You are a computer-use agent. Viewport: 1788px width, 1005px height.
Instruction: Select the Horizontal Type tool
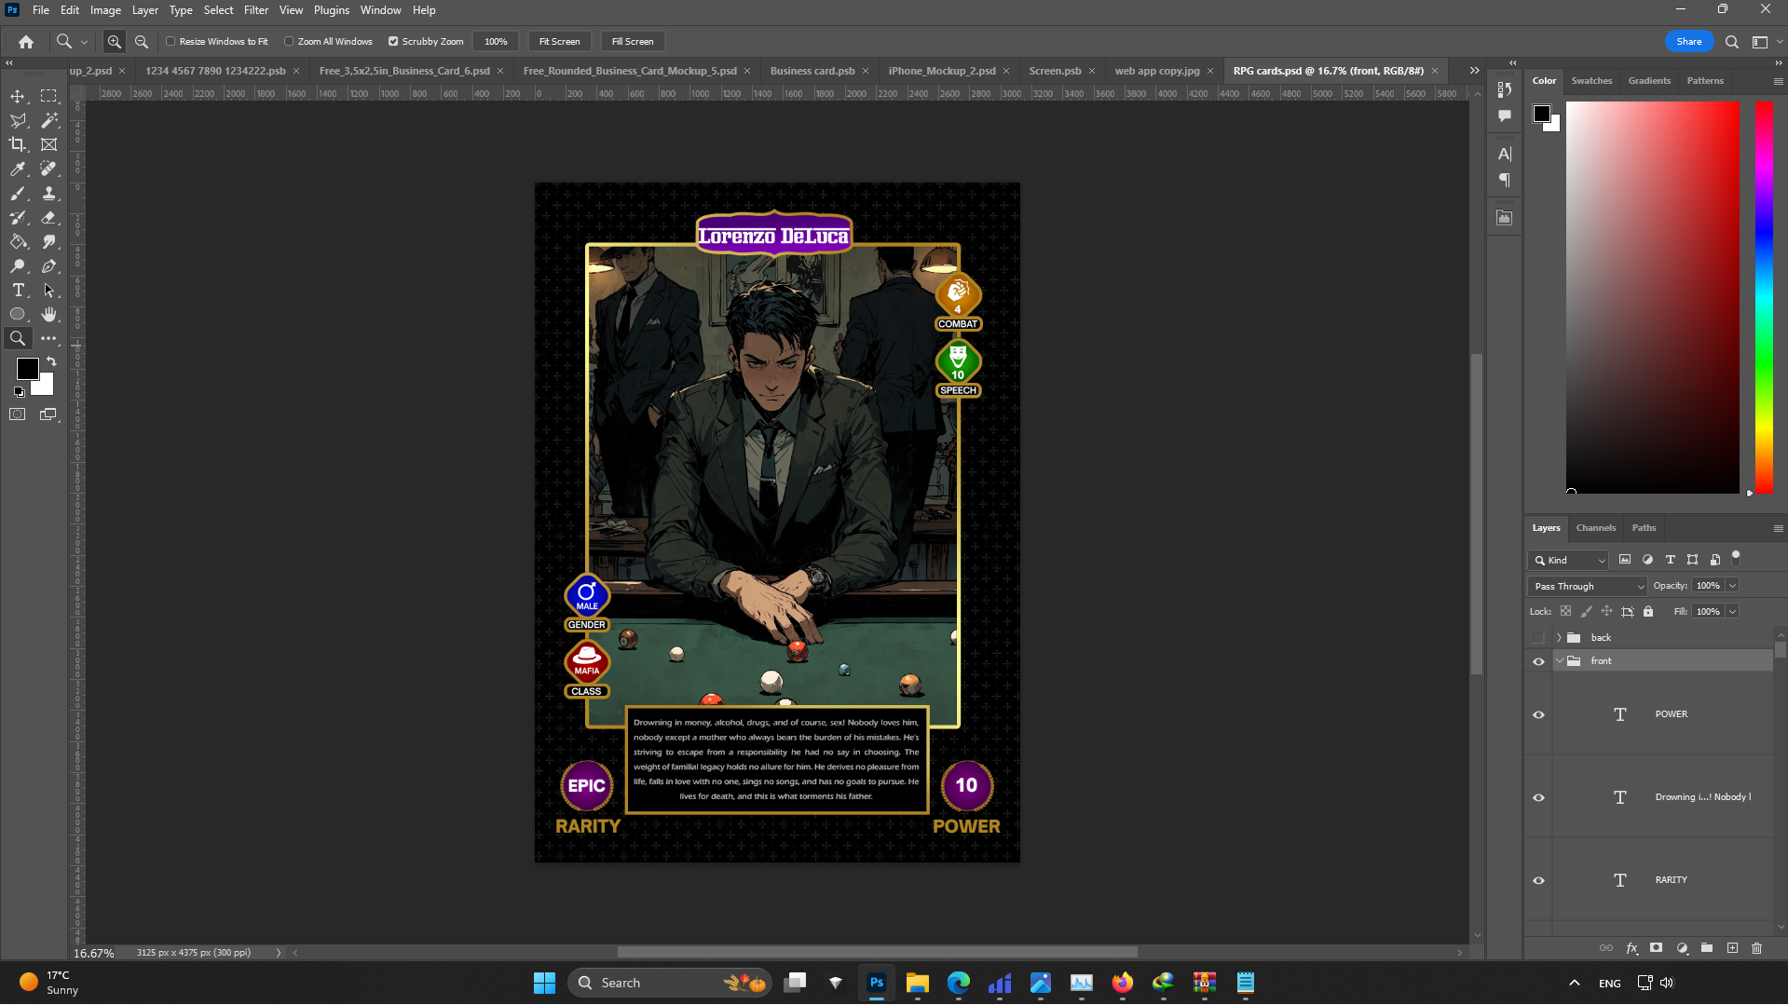tap(18, 291)
